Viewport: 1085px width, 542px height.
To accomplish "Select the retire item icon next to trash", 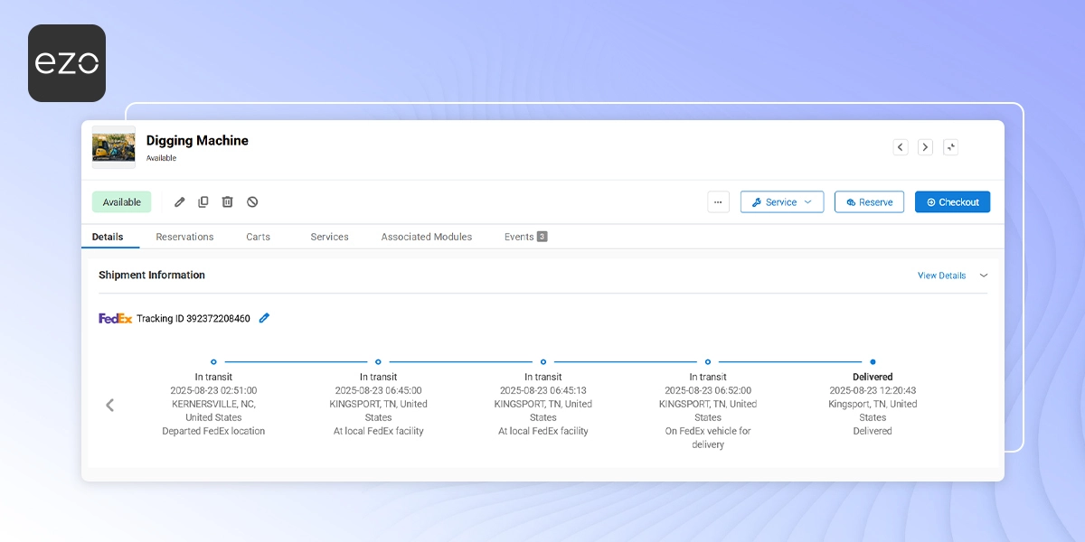I will [x=252, y=201].
